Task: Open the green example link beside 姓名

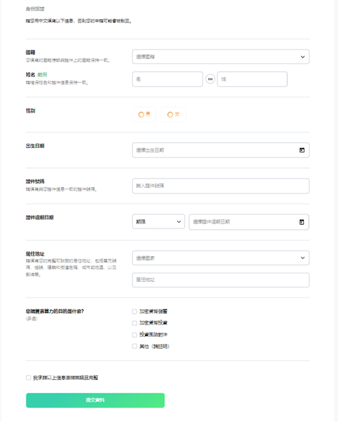Action: point(42,75)
